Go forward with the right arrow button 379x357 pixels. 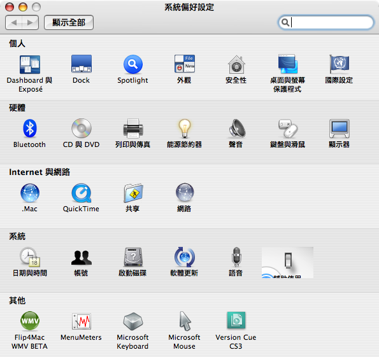tap(30, 22)
